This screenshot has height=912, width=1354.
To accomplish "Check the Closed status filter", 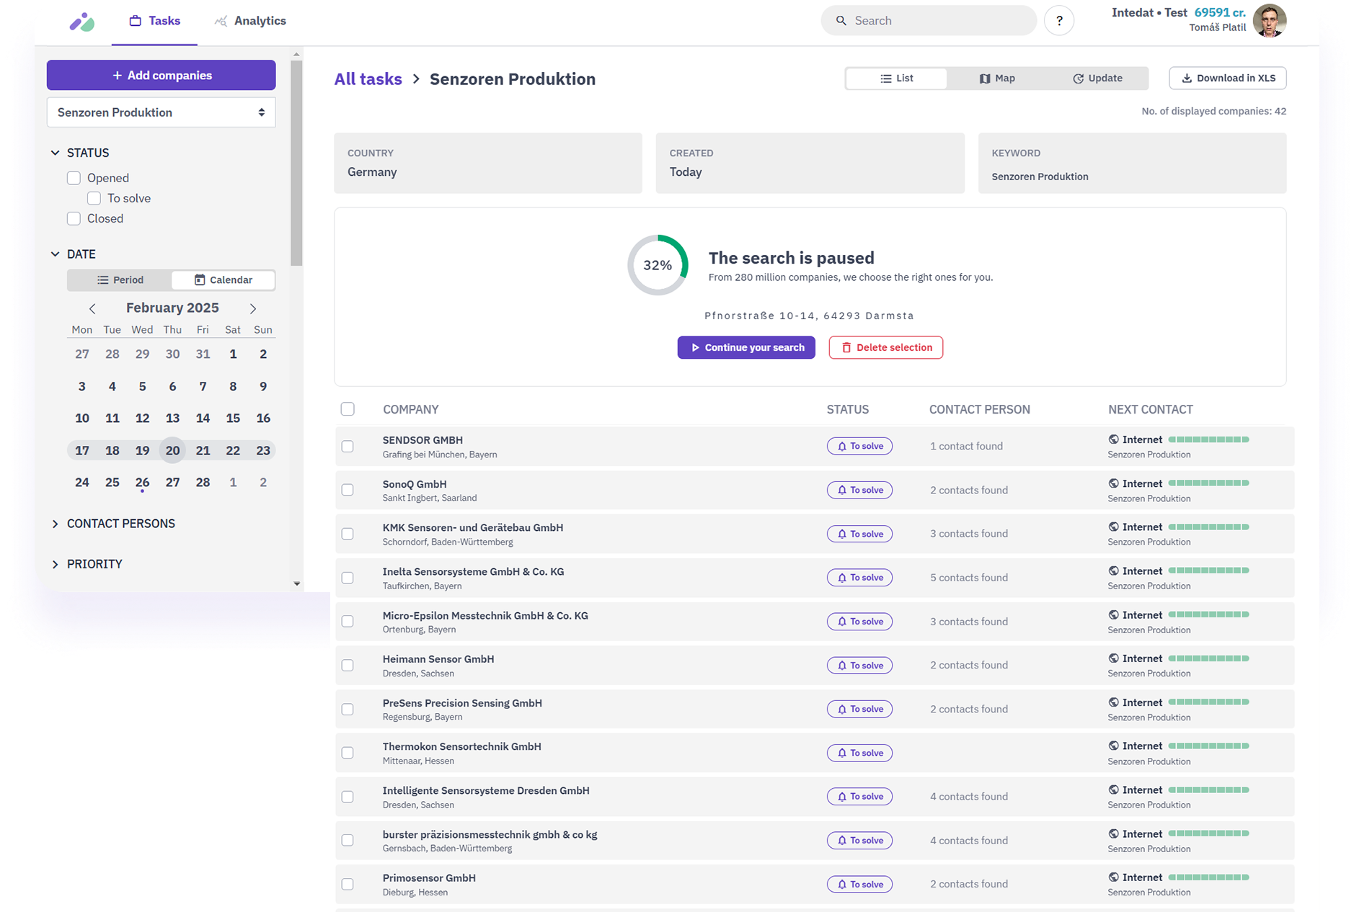I will 74,218.
